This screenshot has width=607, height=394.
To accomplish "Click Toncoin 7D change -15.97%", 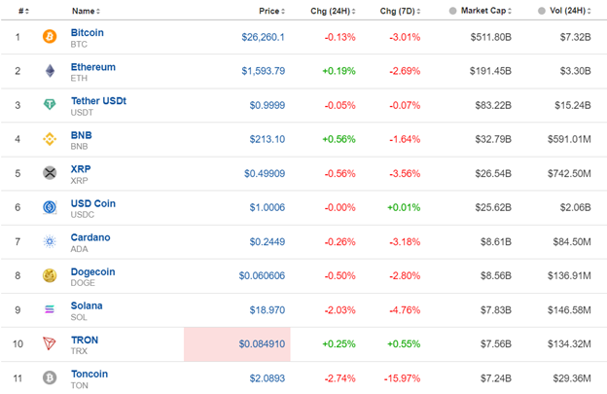I will [402, 378].
